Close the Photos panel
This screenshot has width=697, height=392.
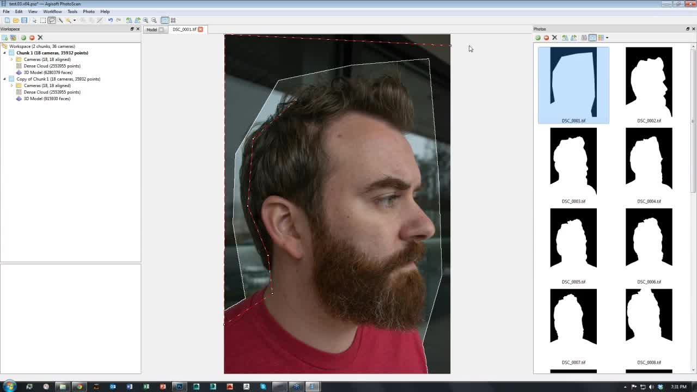click(693, 29)
